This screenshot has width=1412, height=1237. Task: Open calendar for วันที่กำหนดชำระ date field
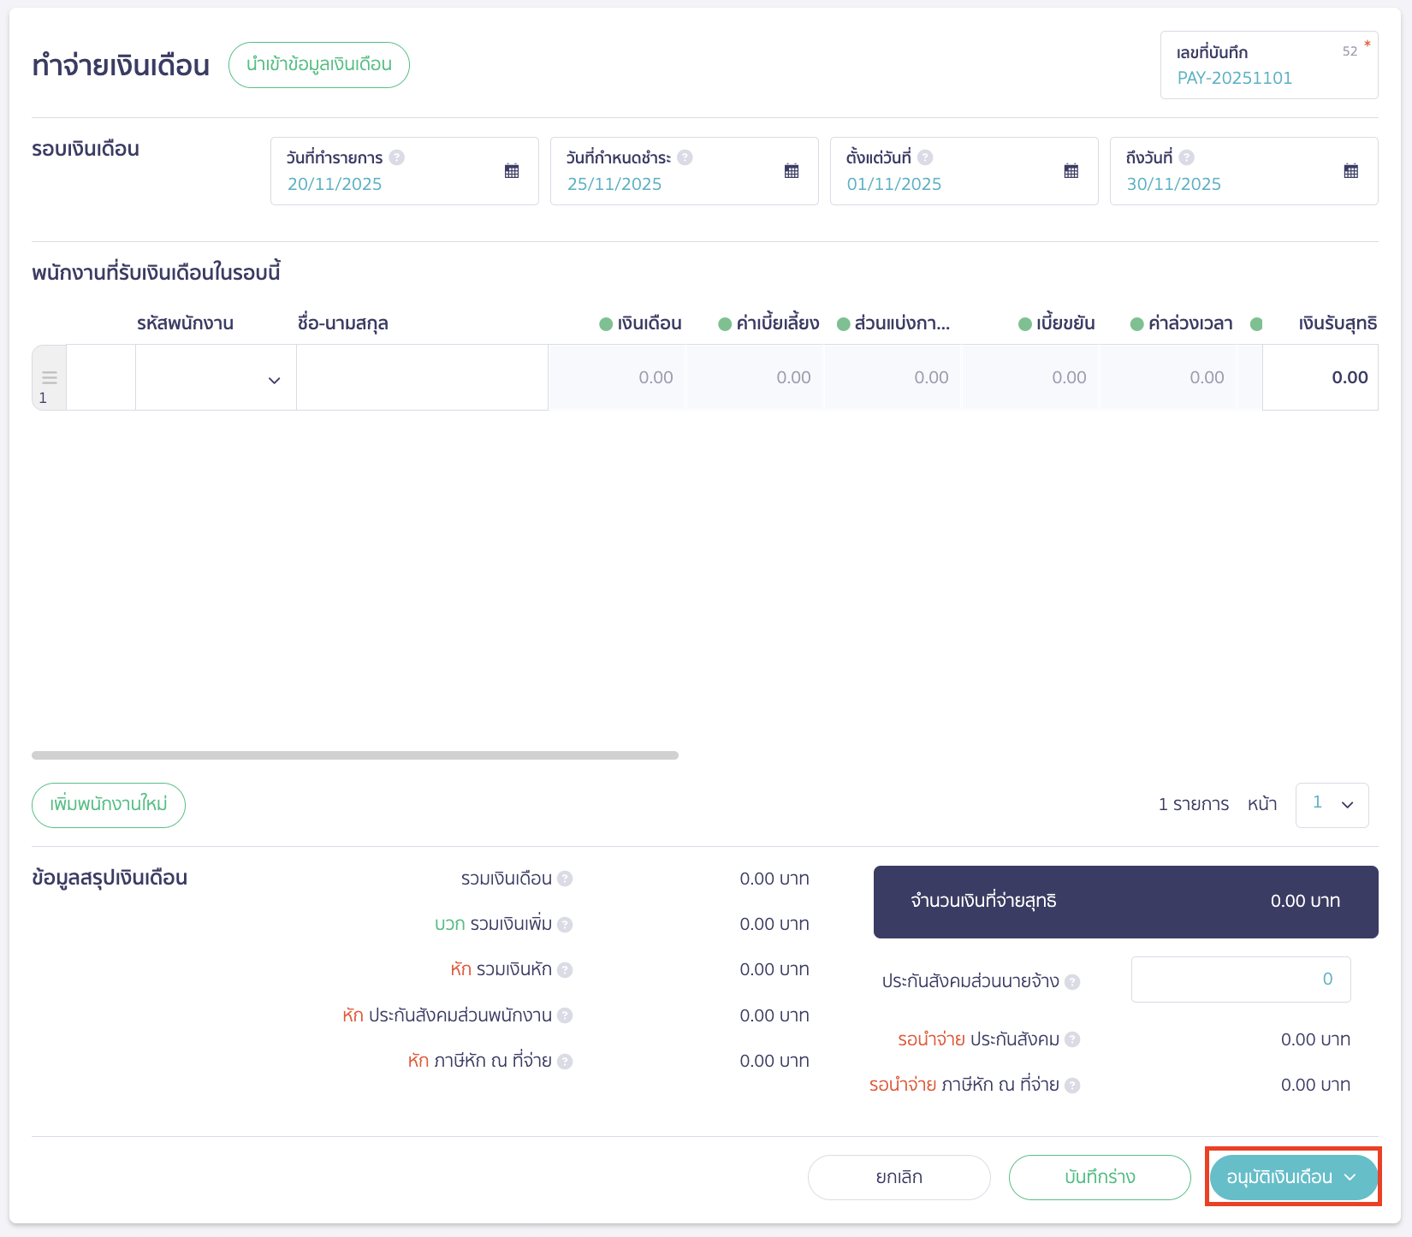pyautogui.click(x=792, y=171)
